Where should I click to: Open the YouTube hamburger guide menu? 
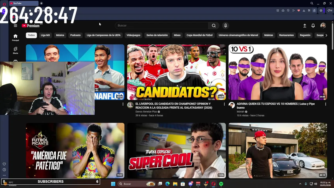[15, 26]
